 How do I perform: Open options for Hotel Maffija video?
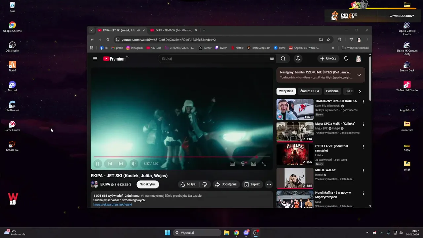tap(363, 193)
